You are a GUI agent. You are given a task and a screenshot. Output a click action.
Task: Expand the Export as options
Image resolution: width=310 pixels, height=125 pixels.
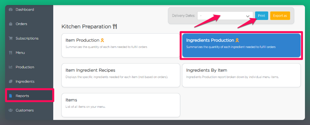[280, 16]
